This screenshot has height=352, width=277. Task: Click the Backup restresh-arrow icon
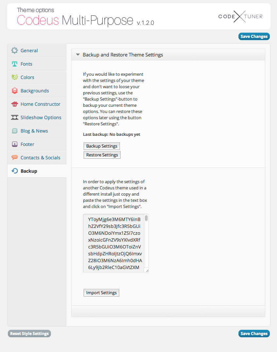point(14,171)
